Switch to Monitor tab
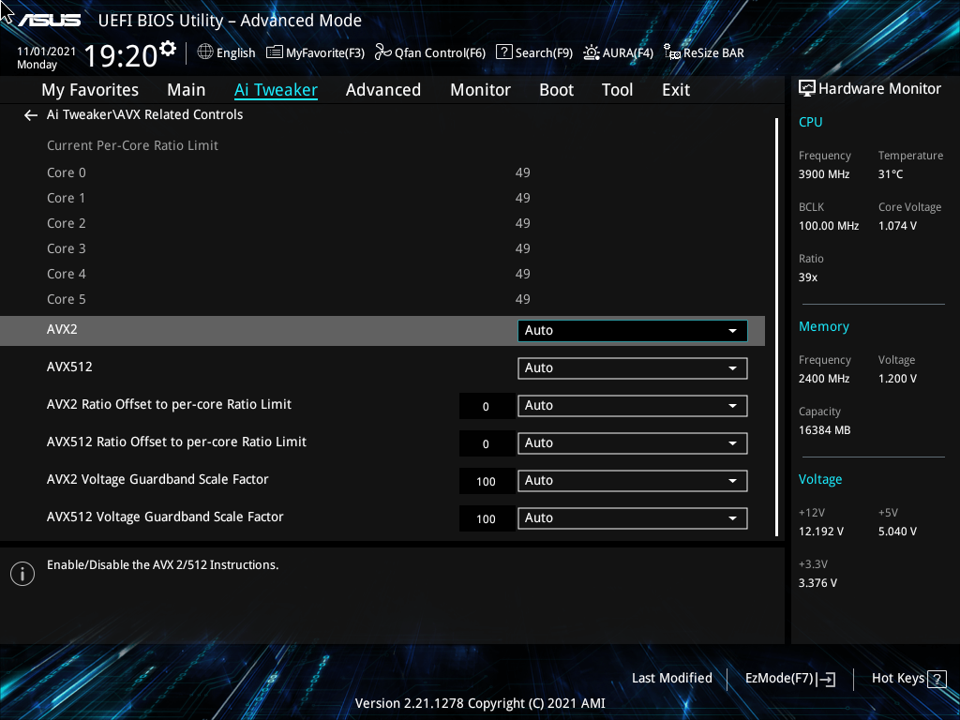Viewport: 960px width, 720px height. (x=481, y=90)
